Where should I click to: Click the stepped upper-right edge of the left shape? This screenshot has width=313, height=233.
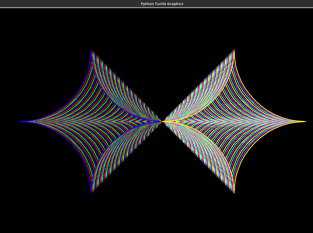tap(126, 86)
